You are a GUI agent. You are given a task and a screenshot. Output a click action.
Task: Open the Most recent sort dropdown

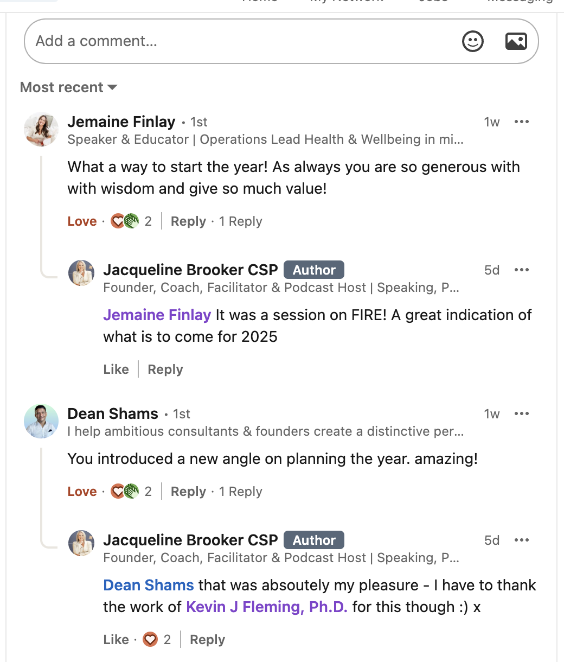[69, 87]
